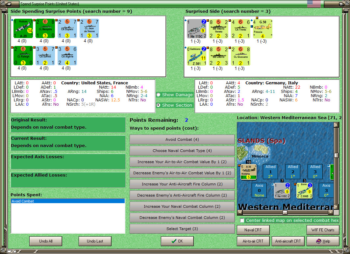Click map vertical scrollbar down arrow
This screenshot has height=254, width=350.
coord(337,207)
